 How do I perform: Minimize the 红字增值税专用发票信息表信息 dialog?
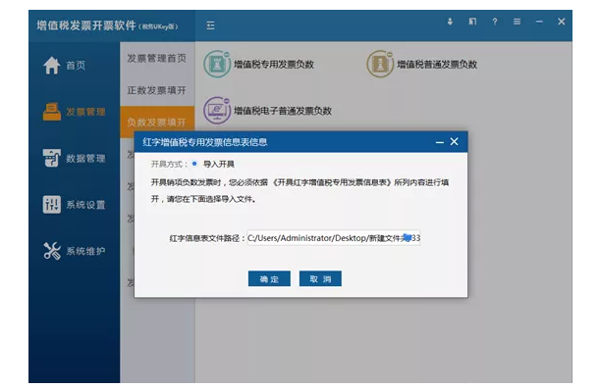click(440, 142)
